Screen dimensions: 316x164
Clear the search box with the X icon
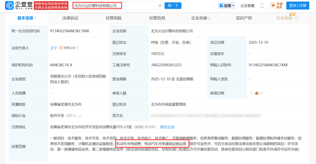pyautogui.click(x=160, y=6)
